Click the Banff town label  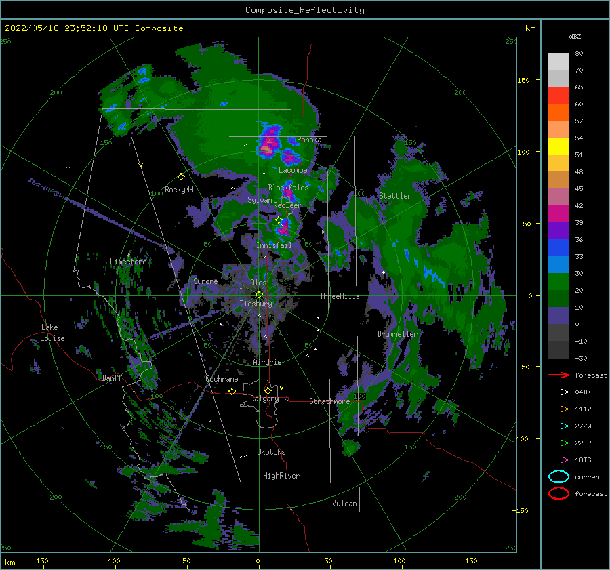[x=112, y=378]
